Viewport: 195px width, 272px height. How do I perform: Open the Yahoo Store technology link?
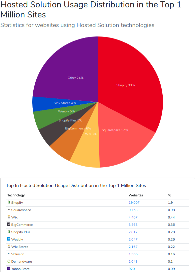coord(20,269)
